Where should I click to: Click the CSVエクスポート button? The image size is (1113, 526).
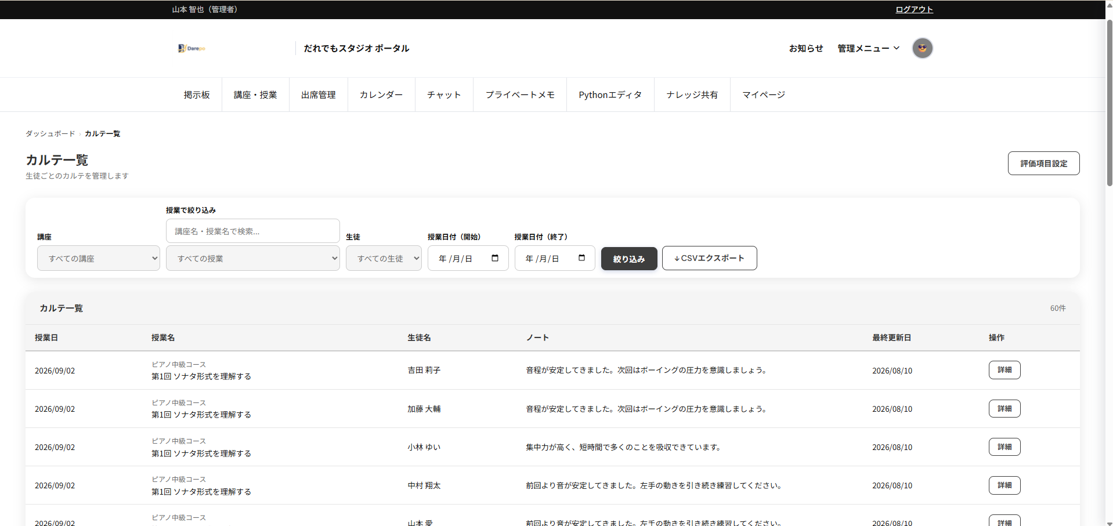click(x=709, y=258)
